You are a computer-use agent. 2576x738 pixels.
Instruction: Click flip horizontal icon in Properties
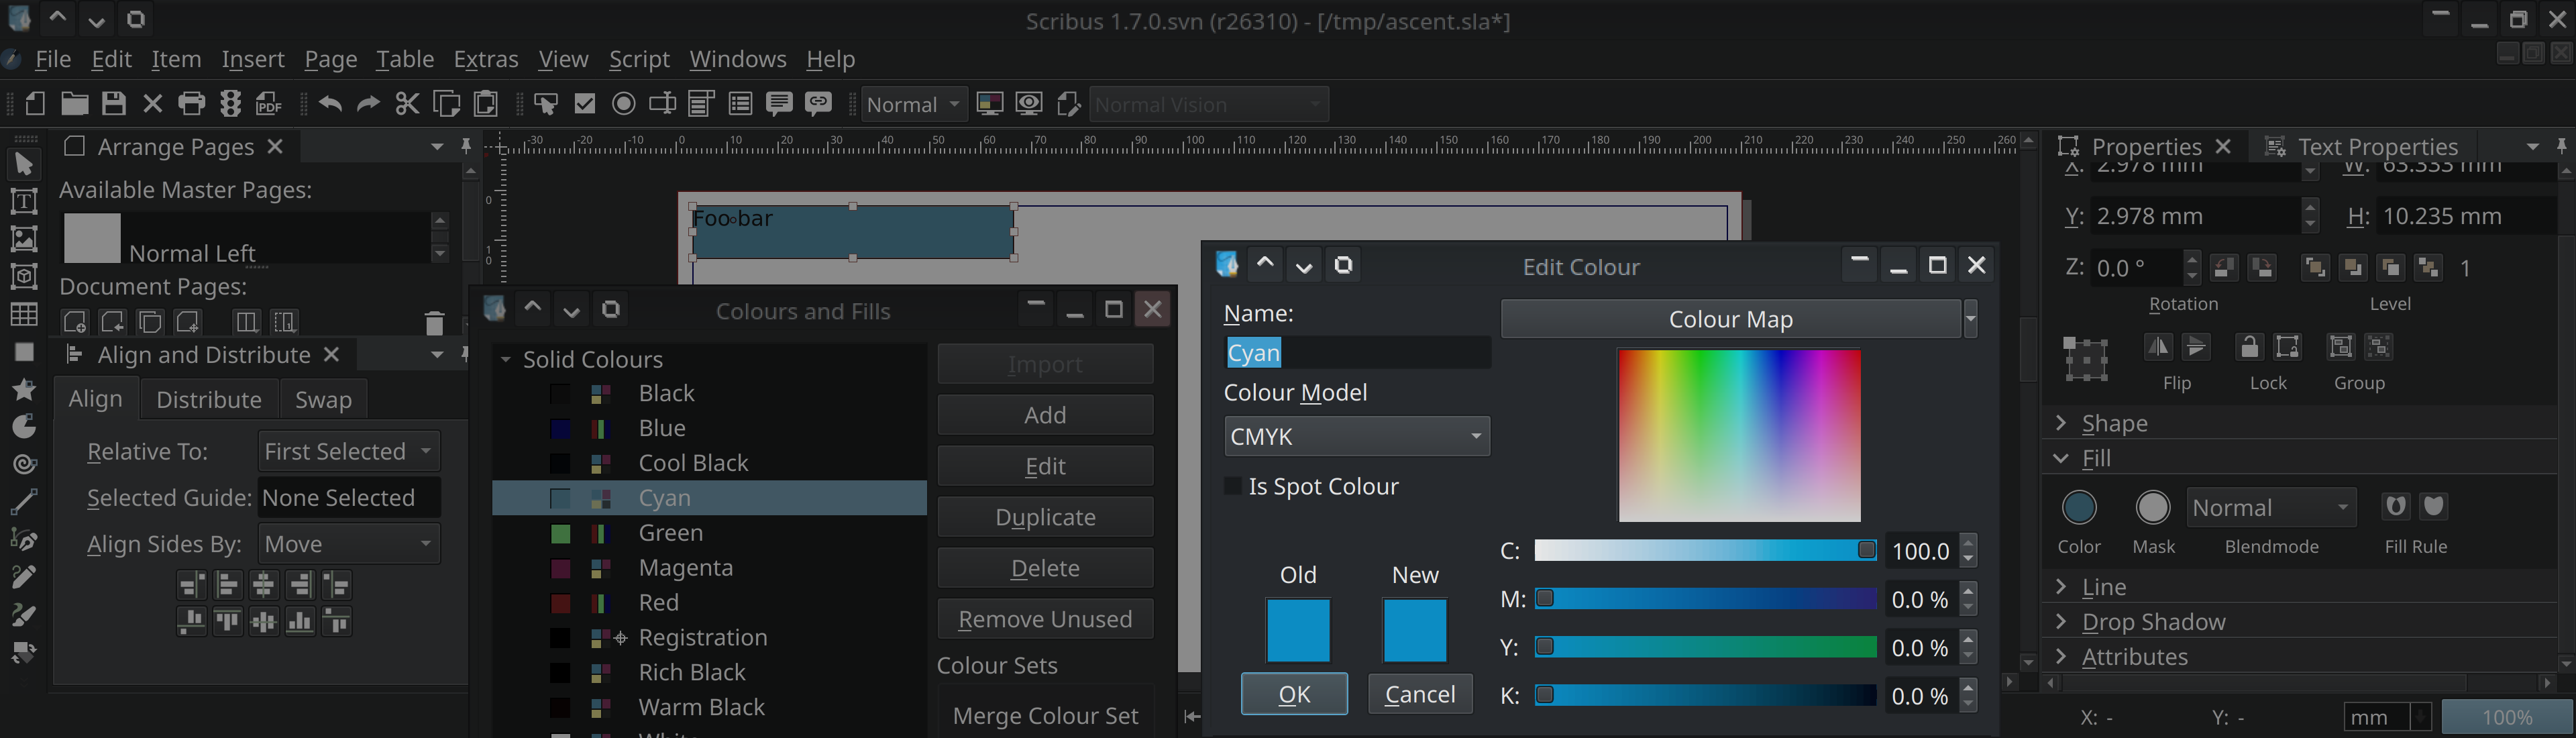pos(2158,347)
